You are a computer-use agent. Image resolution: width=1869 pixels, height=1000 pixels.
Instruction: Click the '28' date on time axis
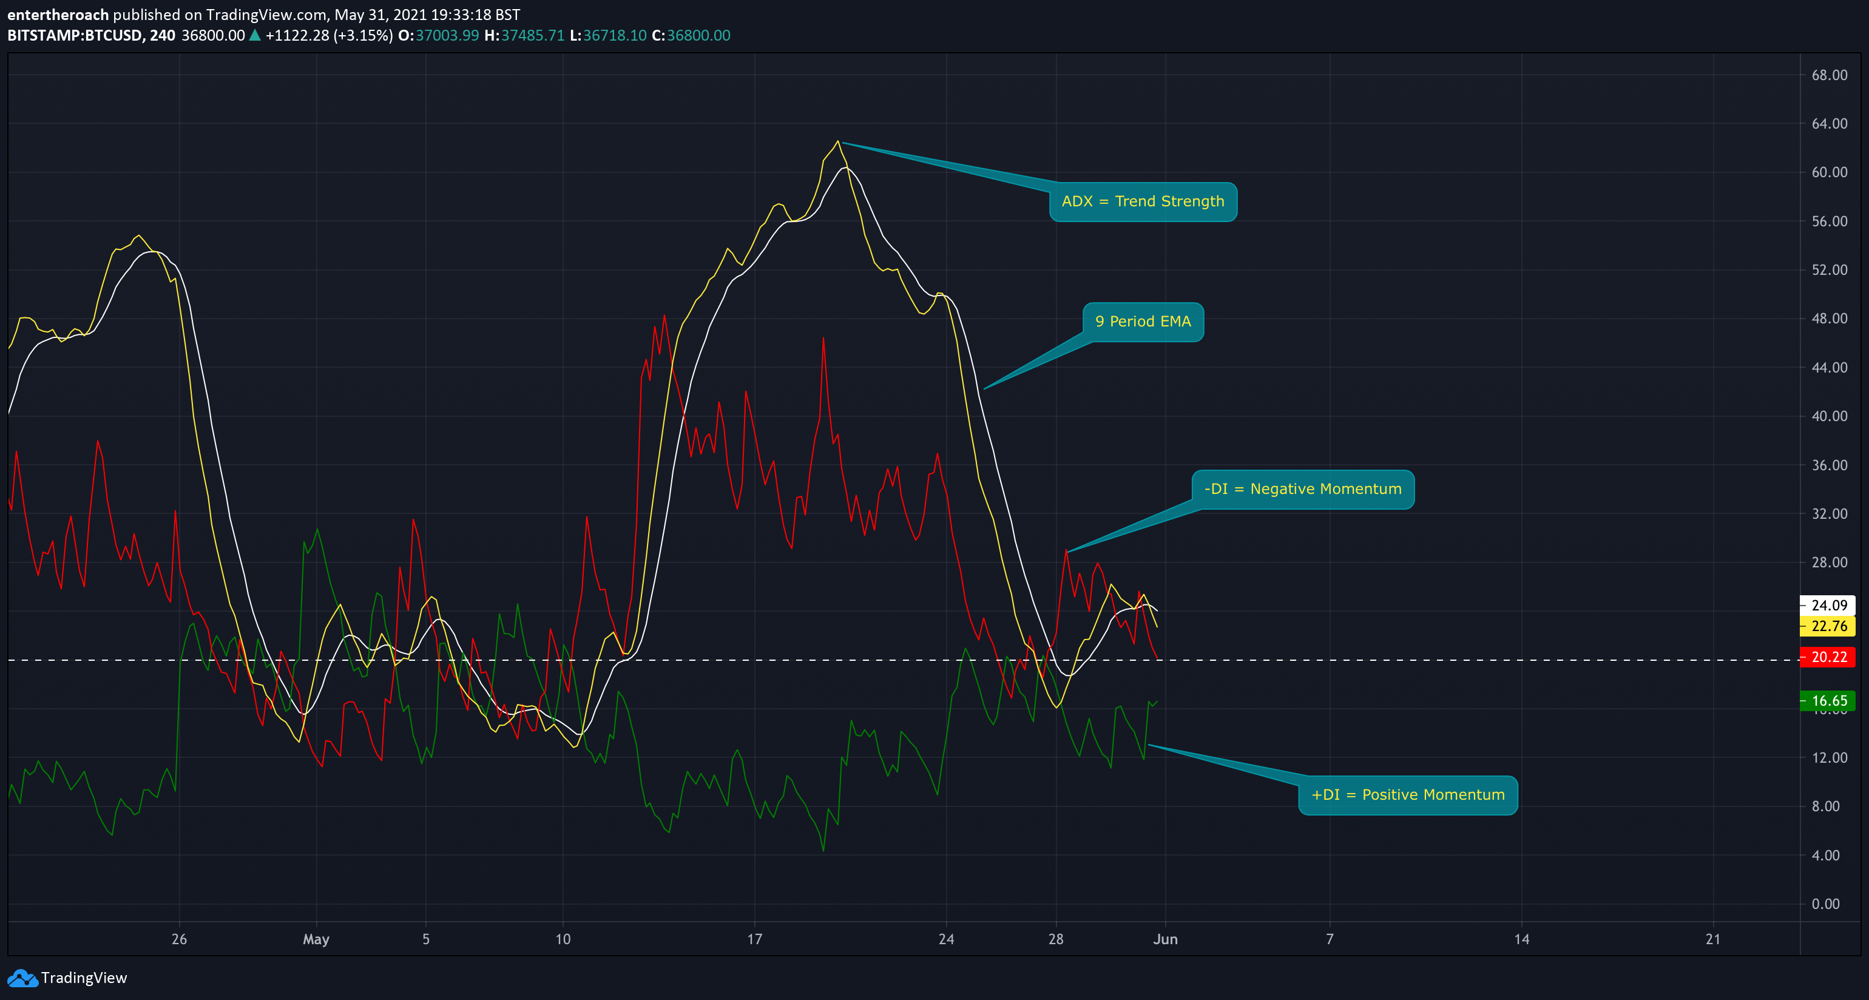click(1056, 940)
